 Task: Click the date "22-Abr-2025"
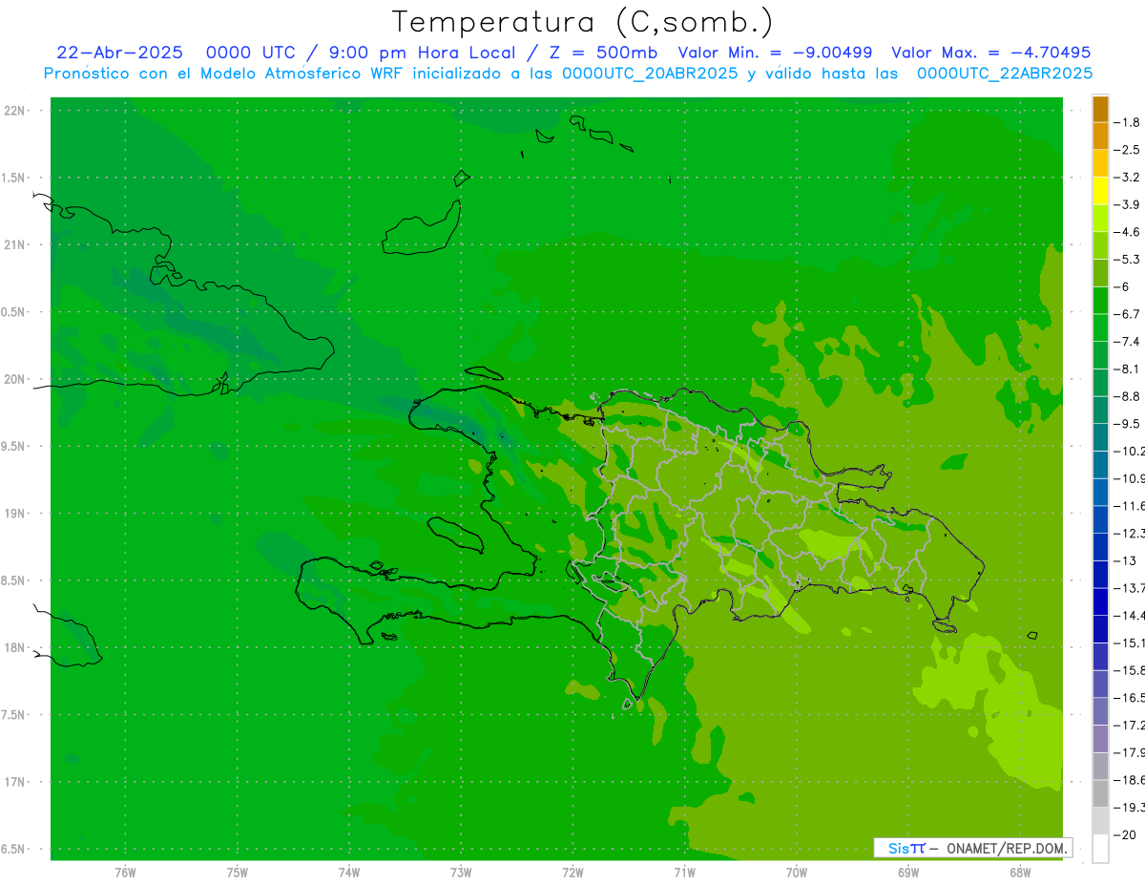click(x=119, y=53)
